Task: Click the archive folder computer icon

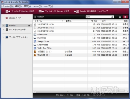Action: point(7,37)
